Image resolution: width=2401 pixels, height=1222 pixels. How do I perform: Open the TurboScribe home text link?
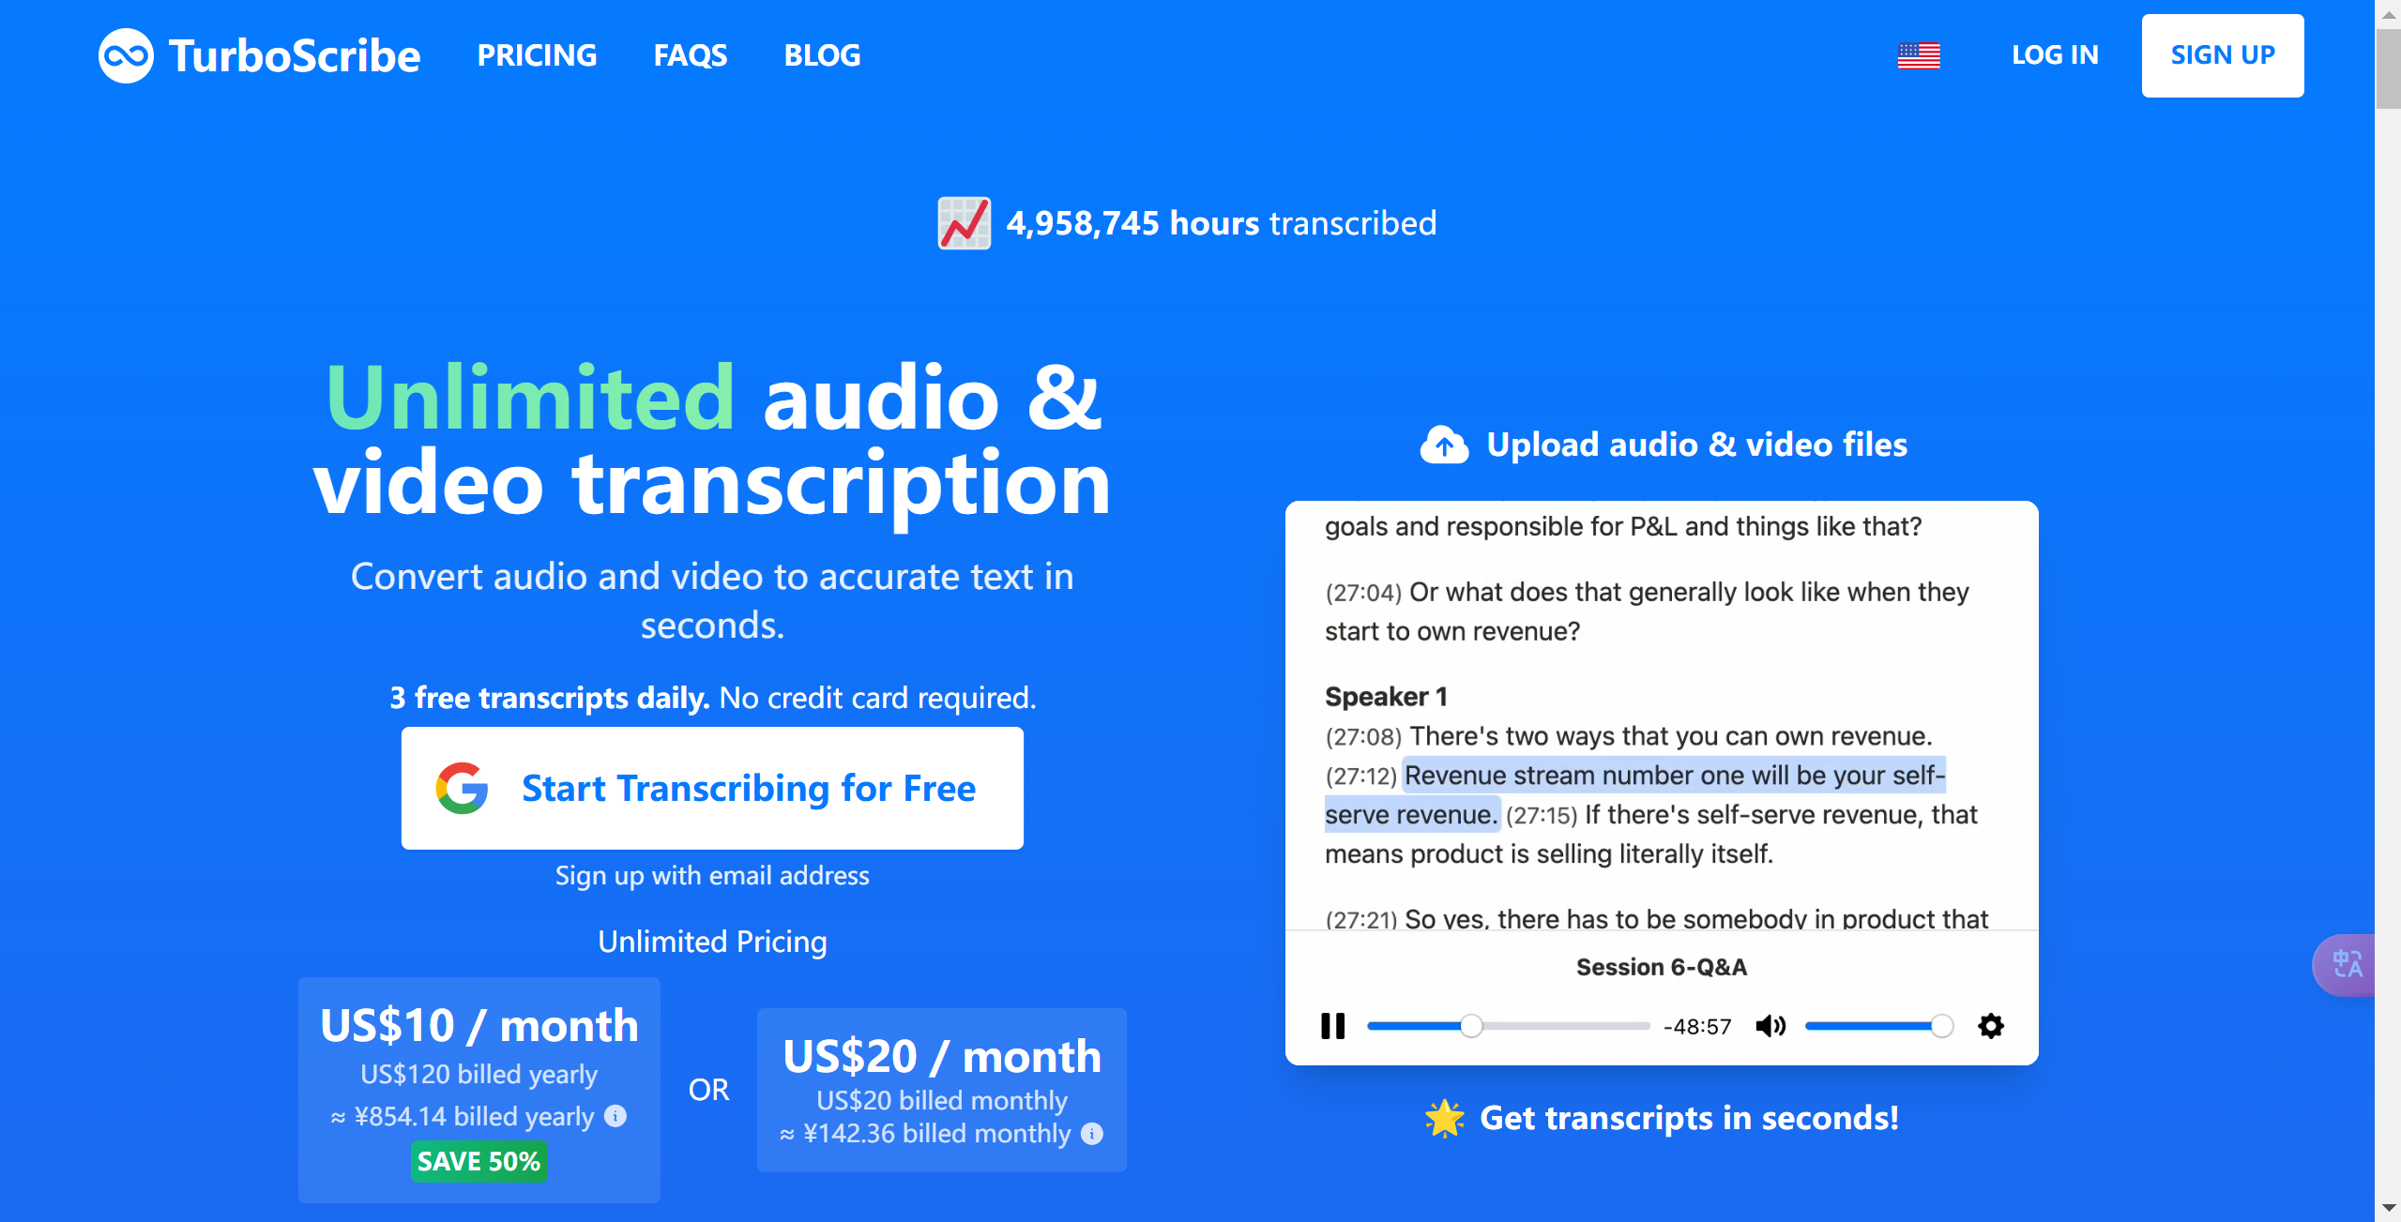[294, 55]
